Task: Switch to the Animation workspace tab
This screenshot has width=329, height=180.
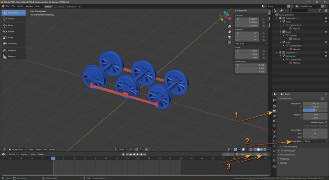Action: [x=71, y=6]
